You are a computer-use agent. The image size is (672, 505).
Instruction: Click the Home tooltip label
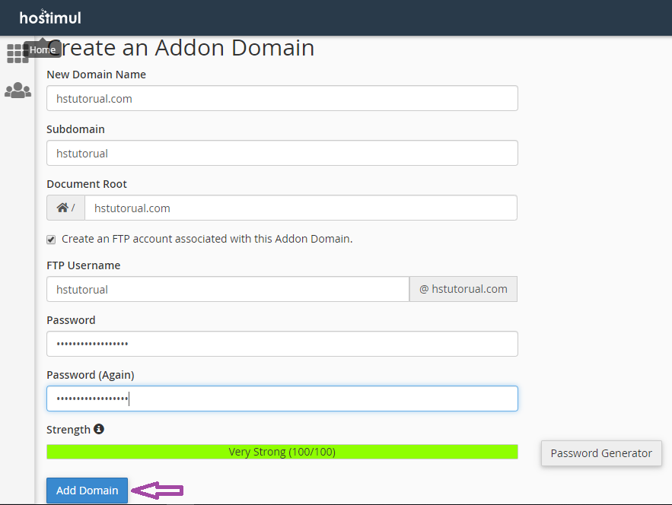pos(43,50)
